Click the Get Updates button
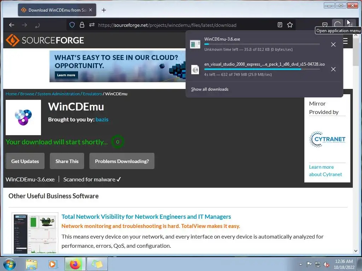Viewport: 362px width, 271px height. coord(25,161)
